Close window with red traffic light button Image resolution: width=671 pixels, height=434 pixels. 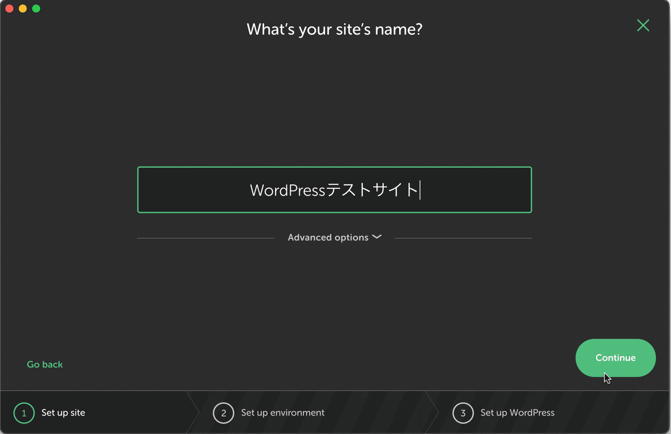click(x=10, y=8)
